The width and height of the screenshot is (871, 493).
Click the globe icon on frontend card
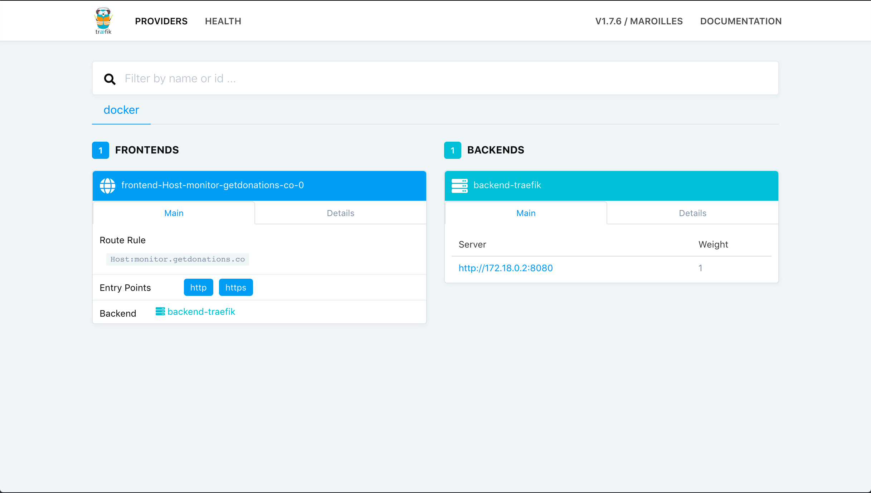tap(107, 186)
